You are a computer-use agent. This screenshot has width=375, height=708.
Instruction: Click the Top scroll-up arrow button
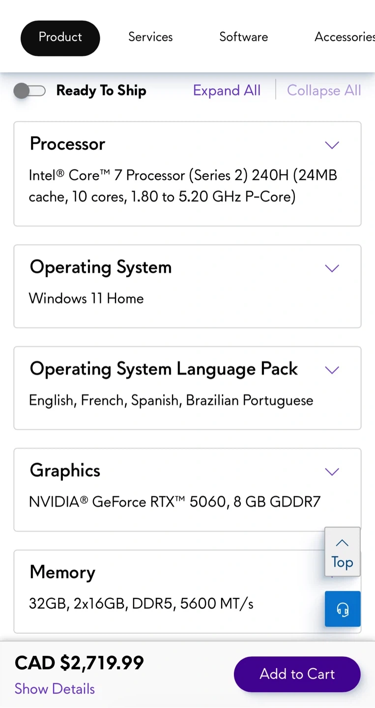pyautogui.click(x=342, y=552)
